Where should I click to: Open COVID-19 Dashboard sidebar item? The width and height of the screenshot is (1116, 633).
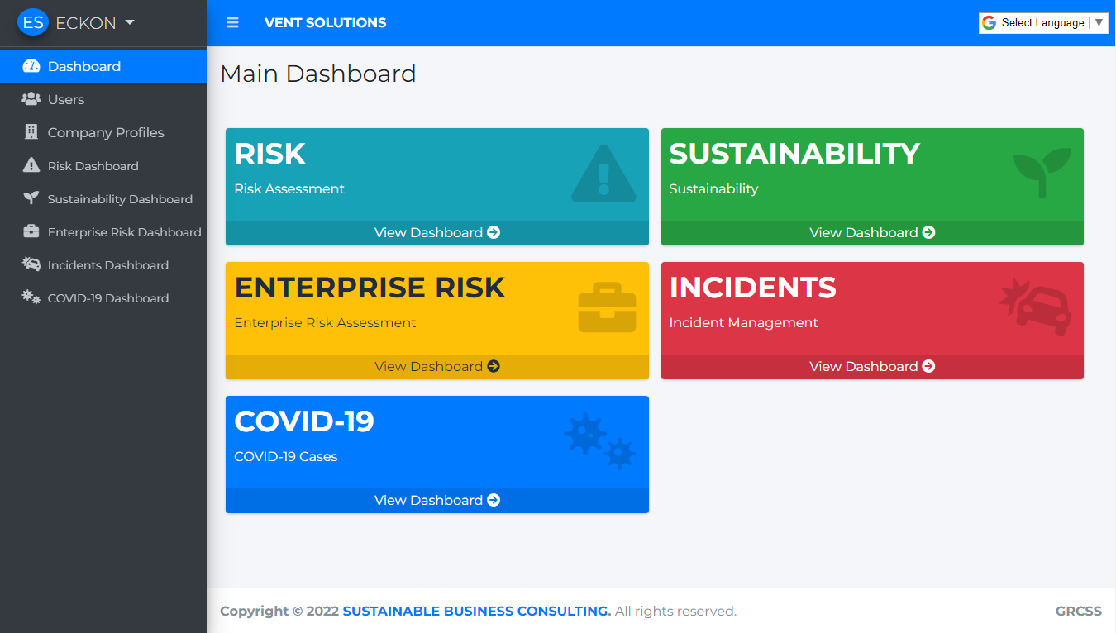tap(107, 298)
